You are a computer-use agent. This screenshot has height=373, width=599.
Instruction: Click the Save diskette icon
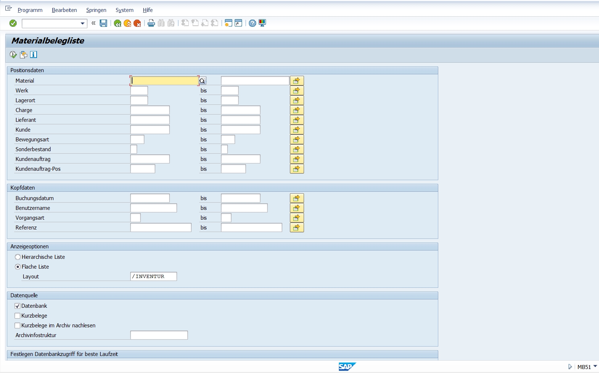click(x=103, y=23)
